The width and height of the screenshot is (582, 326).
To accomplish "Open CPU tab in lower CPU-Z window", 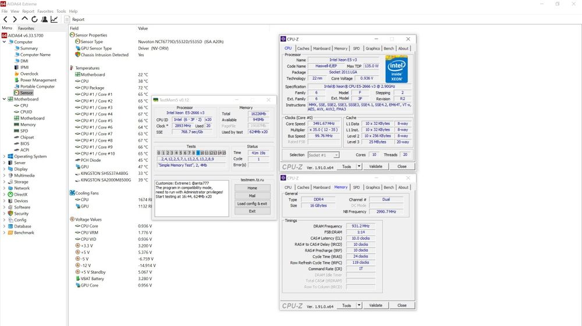I will 288,188.
